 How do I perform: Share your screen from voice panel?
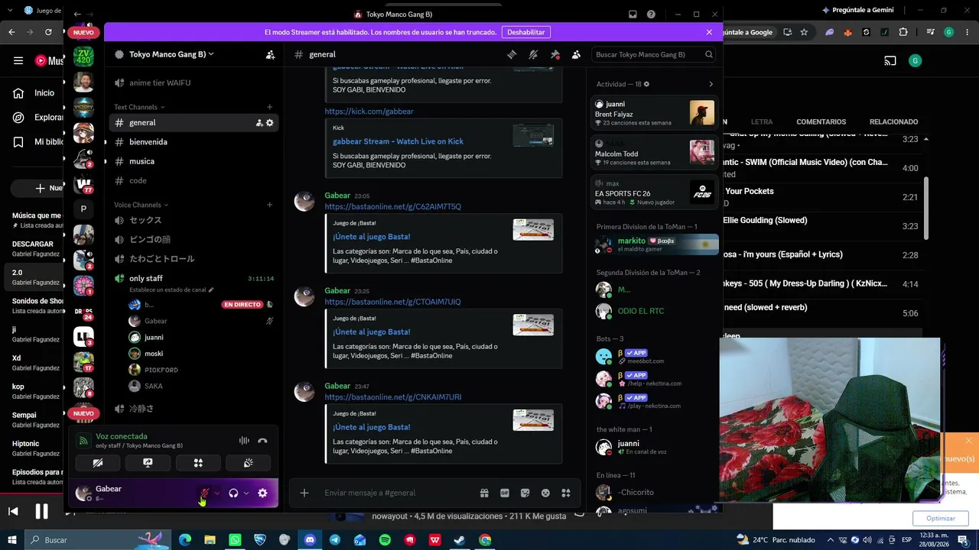pos(148,463)
